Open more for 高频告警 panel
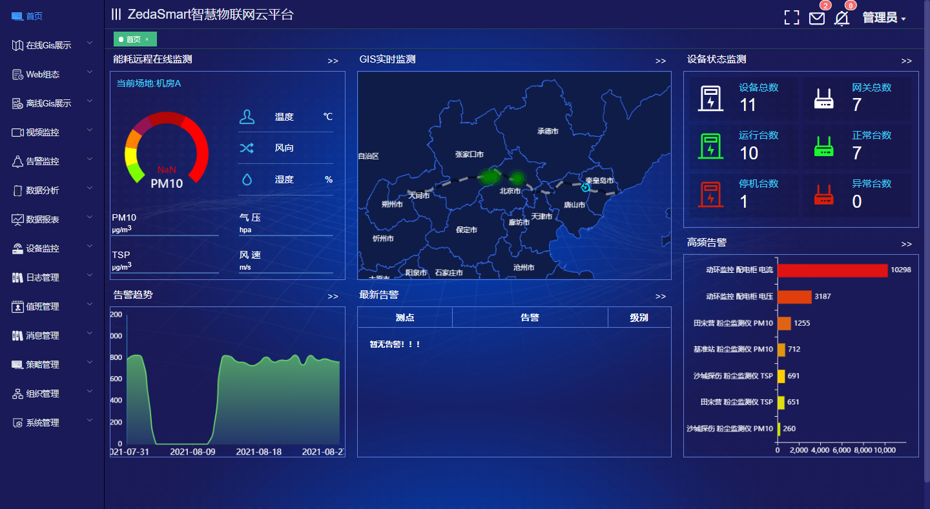This screenshot has width=930, height=509. pyautogui.click(x=906, y=244)
